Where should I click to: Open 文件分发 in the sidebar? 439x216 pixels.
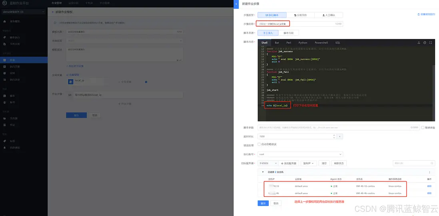pos(15,44)
